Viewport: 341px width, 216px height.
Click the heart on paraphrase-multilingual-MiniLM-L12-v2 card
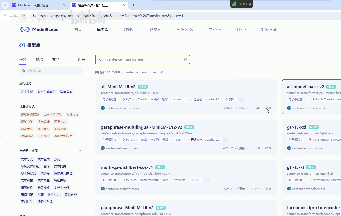coord(266,148)
